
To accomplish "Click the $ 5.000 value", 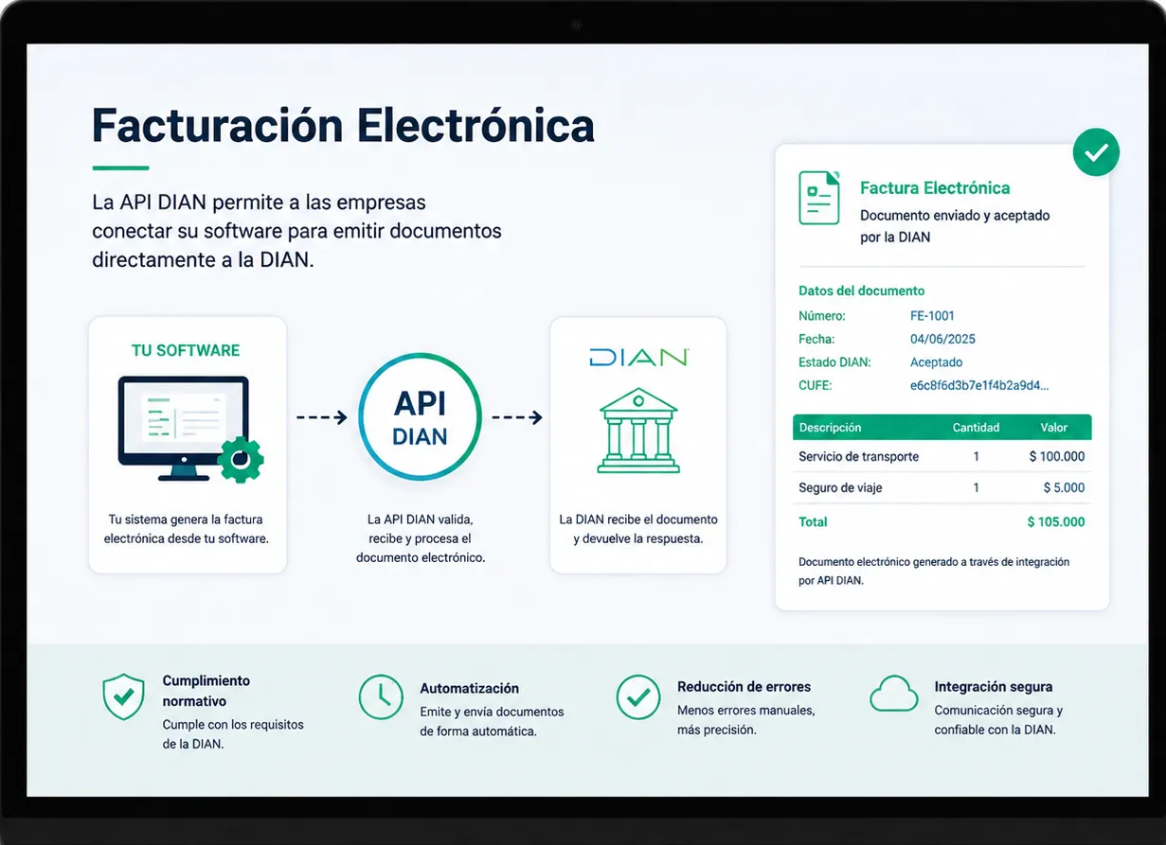I will pos(1064,488).
